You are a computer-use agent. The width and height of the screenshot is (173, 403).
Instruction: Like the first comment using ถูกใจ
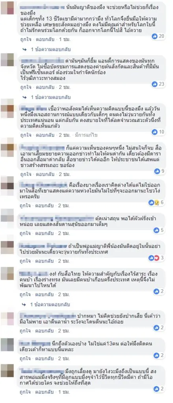tap(25, 40)
